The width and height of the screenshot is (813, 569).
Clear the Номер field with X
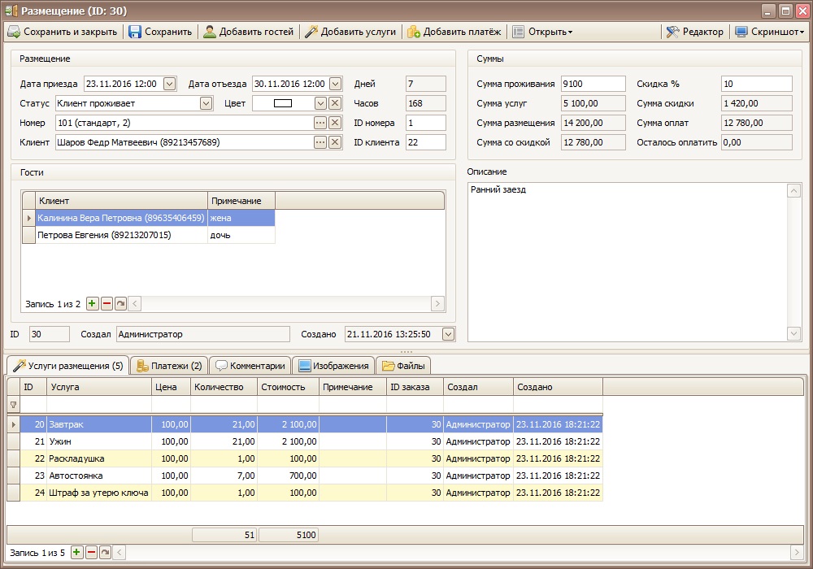click(335, 123)
